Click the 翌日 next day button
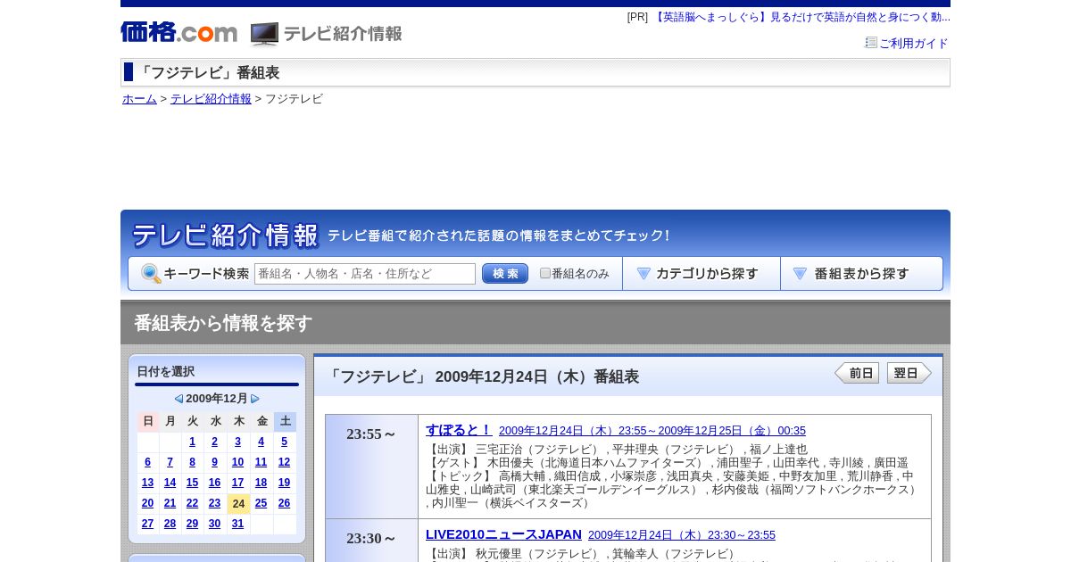This screenshot has width=1071, height=562. coord(909,373)
